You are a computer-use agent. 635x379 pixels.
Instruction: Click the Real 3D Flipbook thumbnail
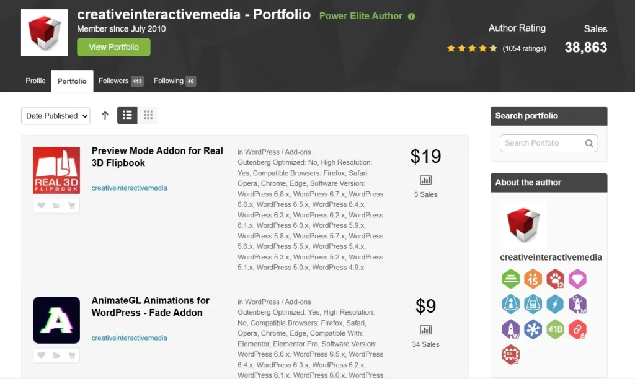(56, 170)
